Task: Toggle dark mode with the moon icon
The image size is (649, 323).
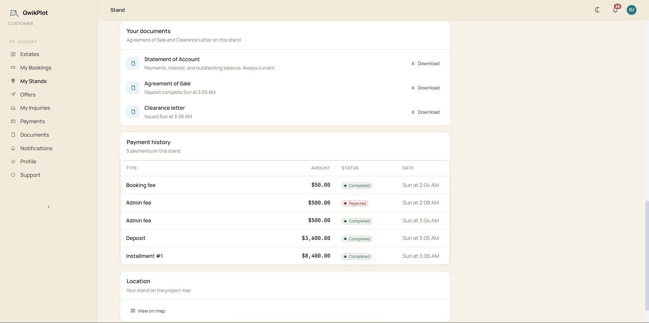Action: pos(597,10)
